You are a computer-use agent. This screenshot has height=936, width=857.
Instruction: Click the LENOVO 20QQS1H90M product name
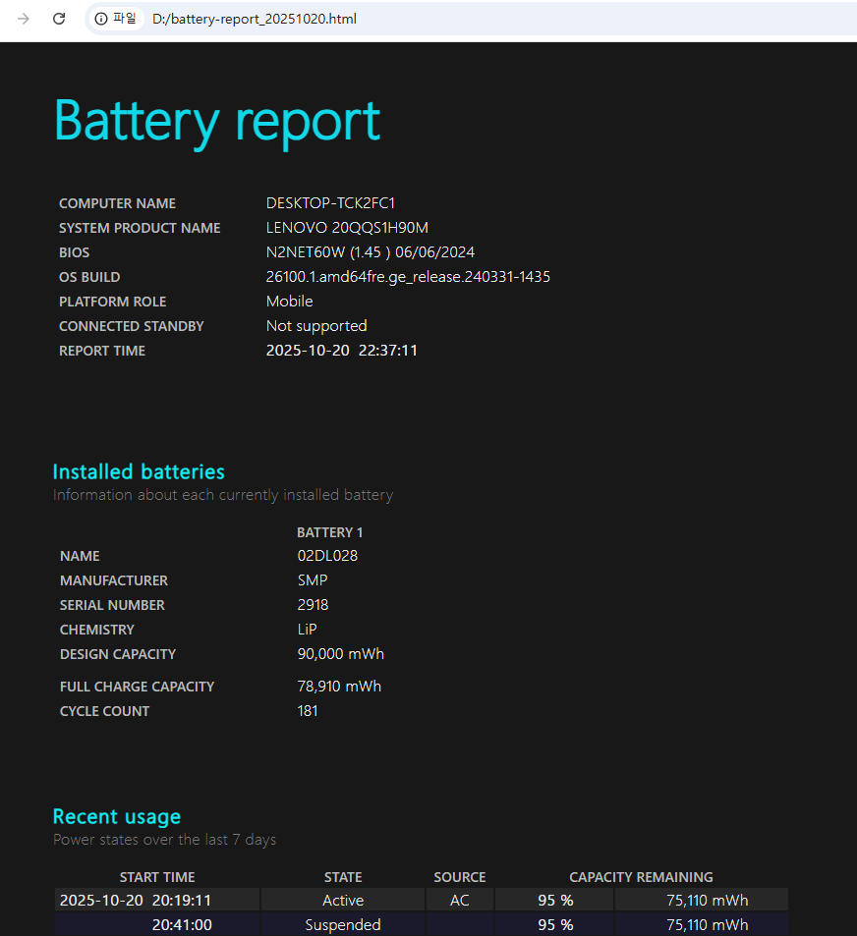[347, 228]
